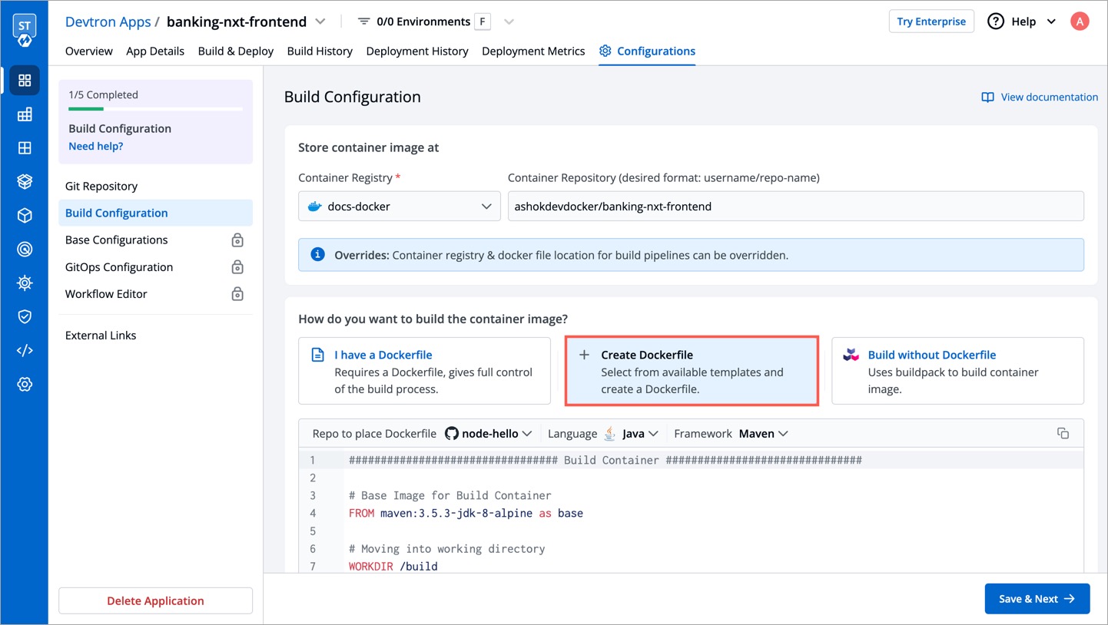Open the Framework dropdown showing Maven
This screenshot has width=1108, height=625.
click(x=763, y=433)
